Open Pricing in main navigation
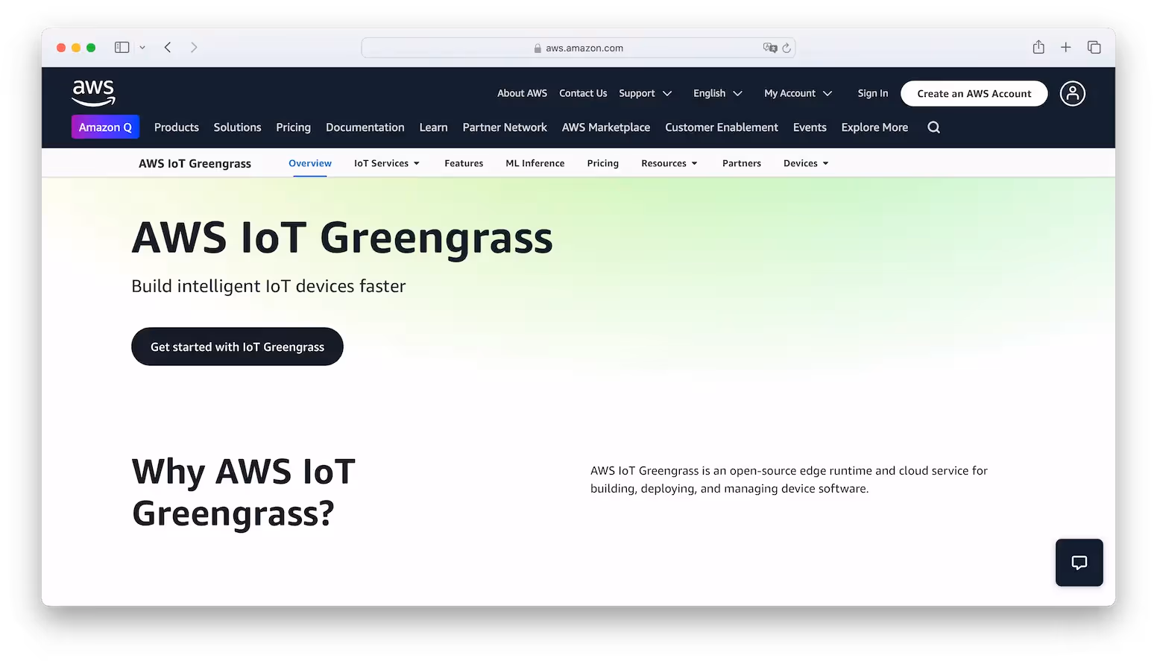Image resolution: width=1157 pixels, height=661 pixels. 294,127
